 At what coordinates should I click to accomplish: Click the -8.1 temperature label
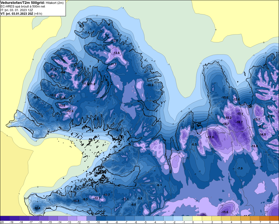261,126
